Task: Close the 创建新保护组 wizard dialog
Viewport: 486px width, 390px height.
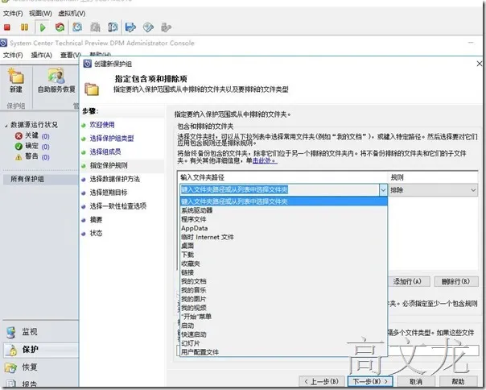Action: point(480,64)
